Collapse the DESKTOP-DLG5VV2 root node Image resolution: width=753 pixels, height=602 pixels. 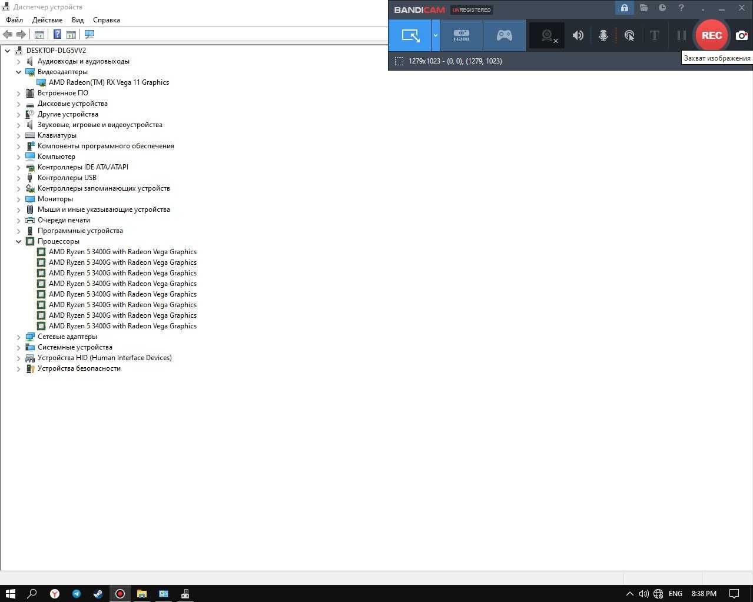7,51
